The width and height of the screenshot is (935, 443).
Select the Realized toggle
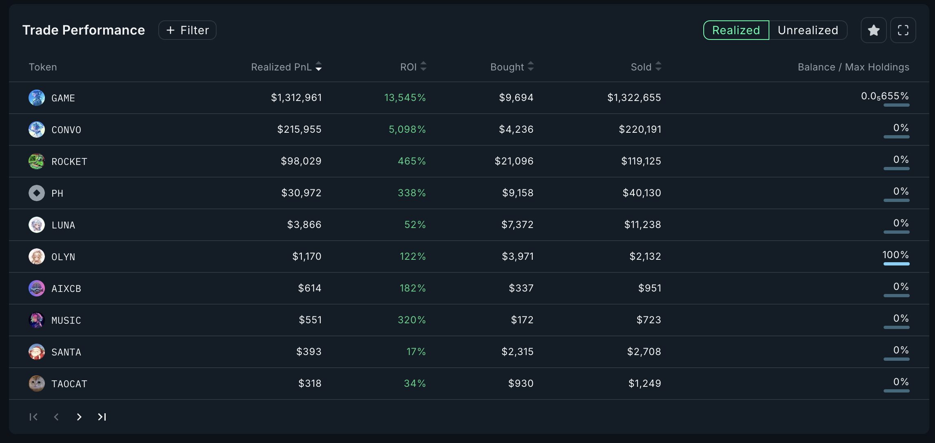click(x=736, y=30)
